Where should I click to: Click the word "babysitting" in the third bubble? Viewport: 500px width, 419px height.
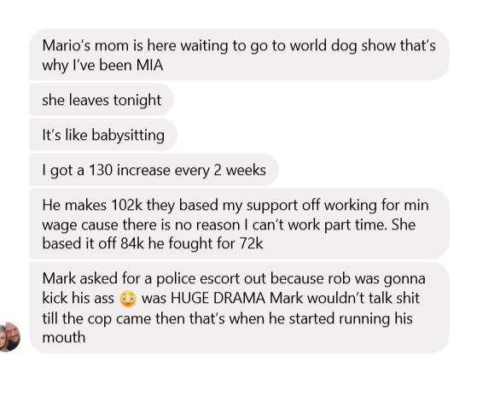(x=128, y=135)
